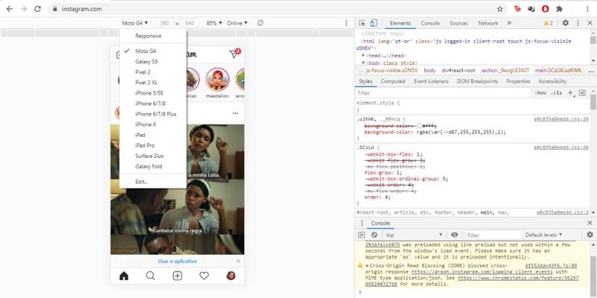Open the Event Listeners tab
The image size is (597, 298).
coord(431,81)
